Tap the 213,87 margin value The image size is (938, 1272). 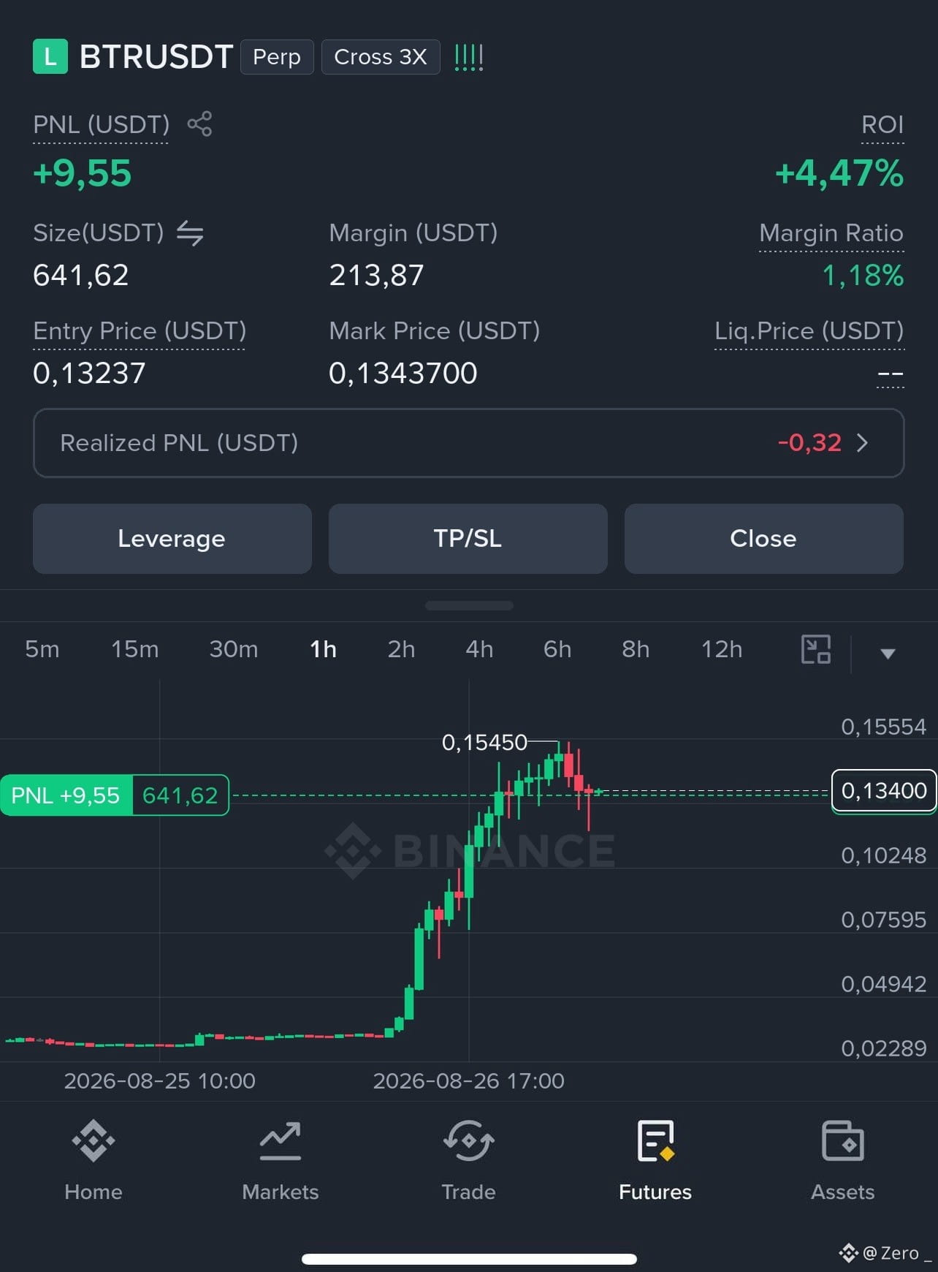pos(376,276)
